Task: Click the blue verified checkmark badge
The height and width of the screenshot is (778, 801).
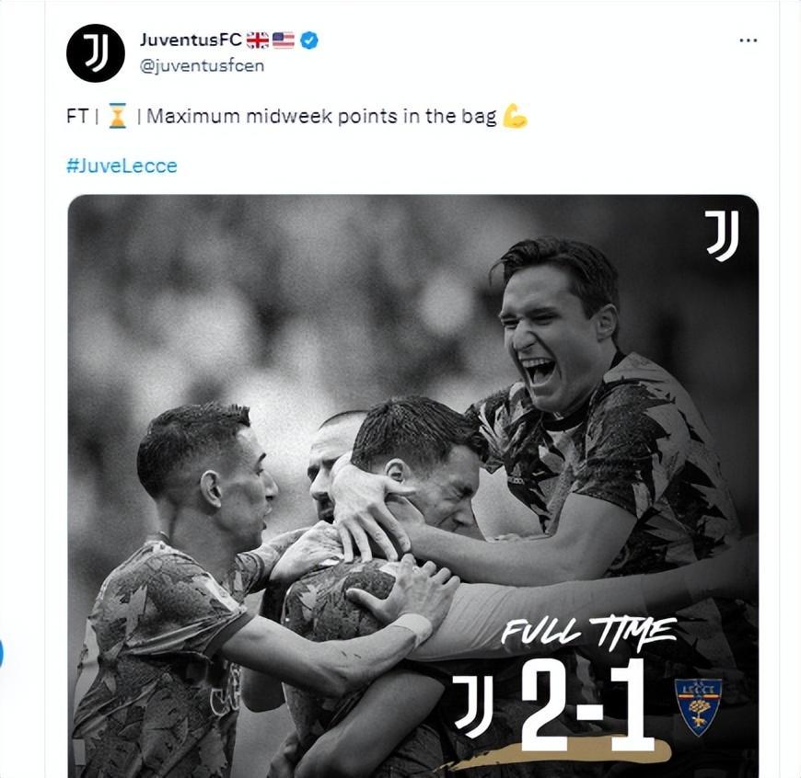Action: click(309, 40)
